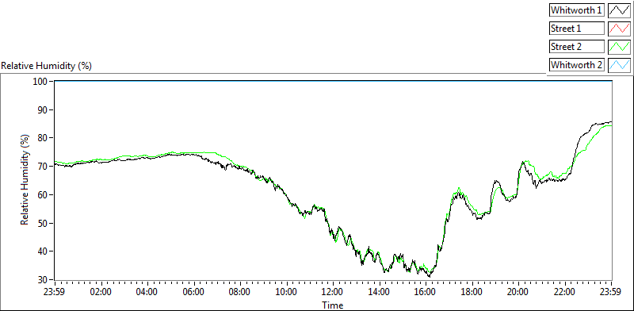This screenshot has height=311, width=634.
Task: Select the Street 1 legend label
Action: 577,29
